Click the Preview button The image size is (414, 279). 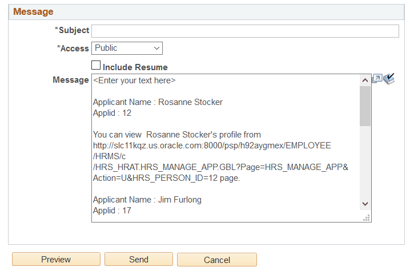[x=56, y=260]
